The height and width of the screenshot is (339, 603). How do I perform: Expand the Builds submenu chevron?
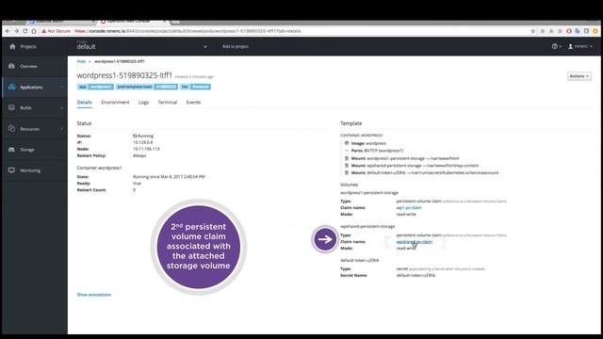coord(62,108)
